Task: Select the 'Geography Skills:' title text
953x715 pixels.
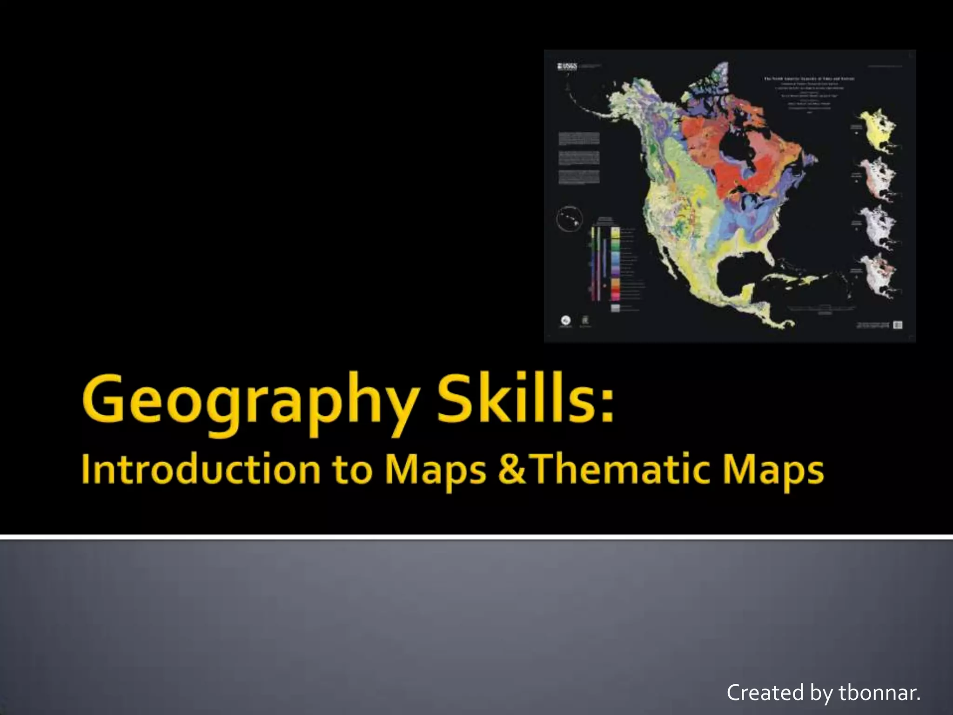Action: [348, 402]
